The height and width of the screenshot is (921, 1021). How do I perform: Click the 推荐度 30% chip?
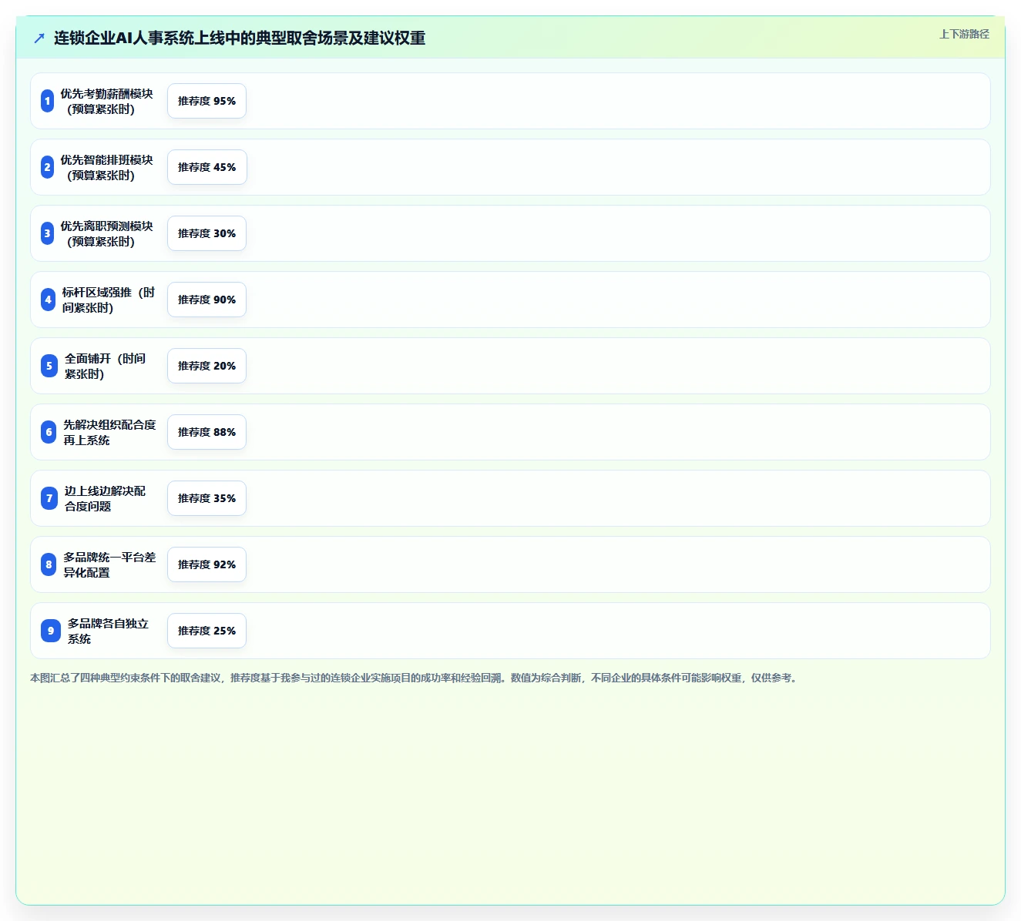point(207,233)
